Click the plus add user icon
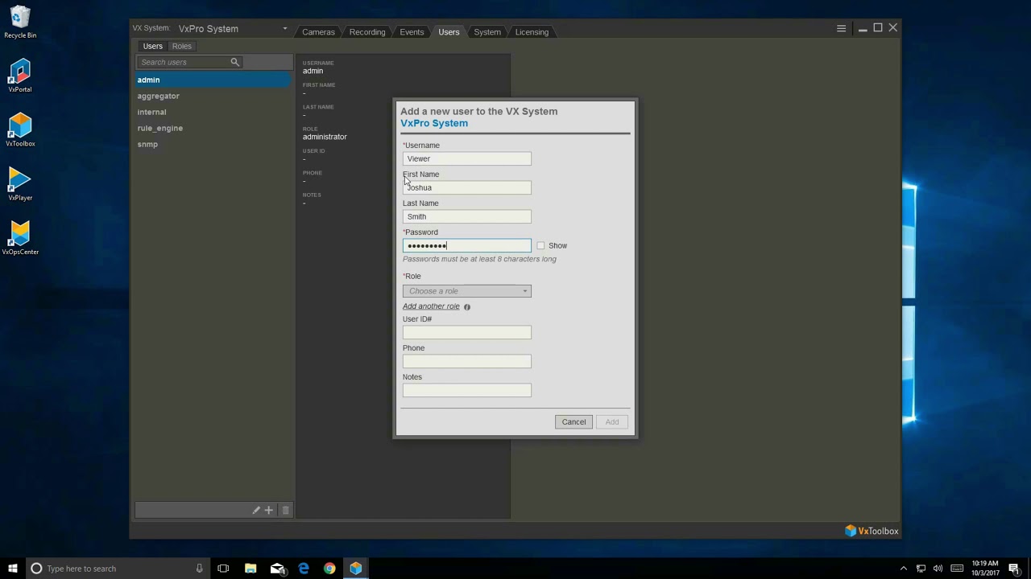The height and width of the screenshot is (579, 1031). coord(269,510)
